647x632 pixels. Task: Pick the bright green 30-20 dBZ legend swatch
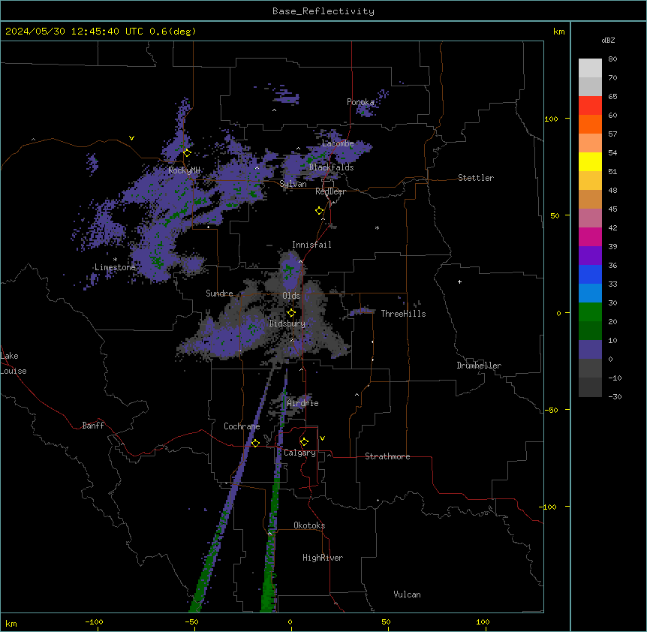[590, 312]
